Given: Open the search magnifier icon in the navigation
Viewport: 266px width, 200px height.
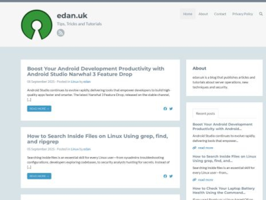Looking at the screenshot, I should coord(261,14).
